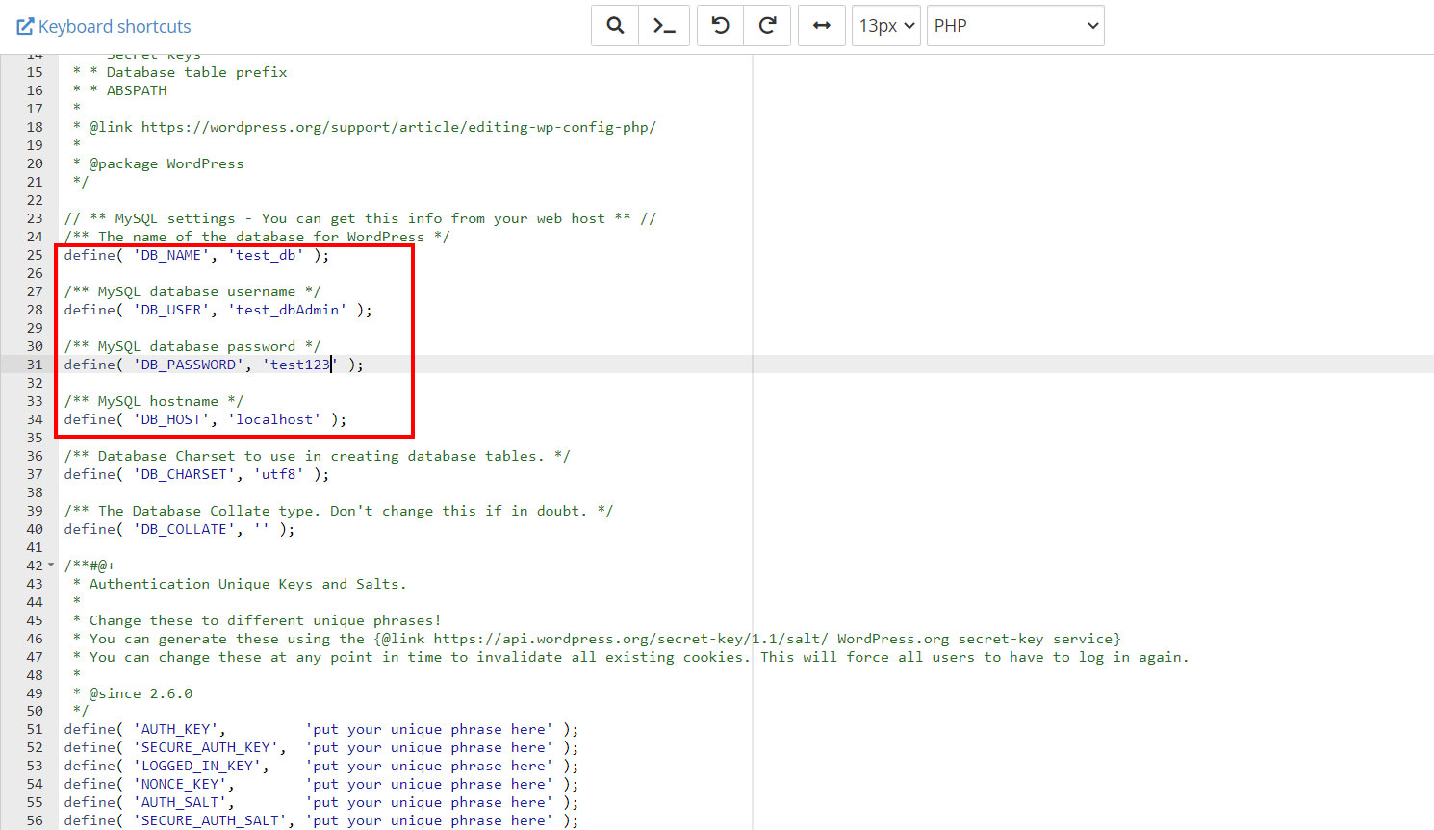Open the Keyboard shortcuts link
The width and height of the screenshot is (1434, 830).
point(104,26)
